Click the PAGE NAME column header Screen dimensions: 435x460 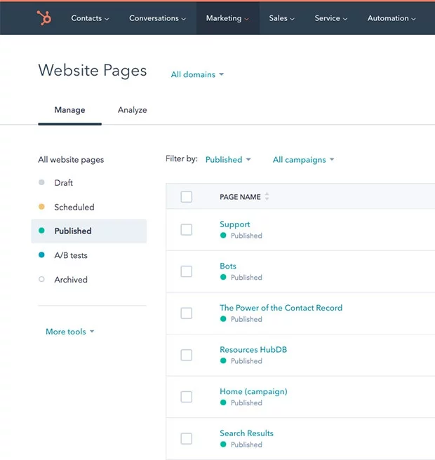[x=240, y=197]
